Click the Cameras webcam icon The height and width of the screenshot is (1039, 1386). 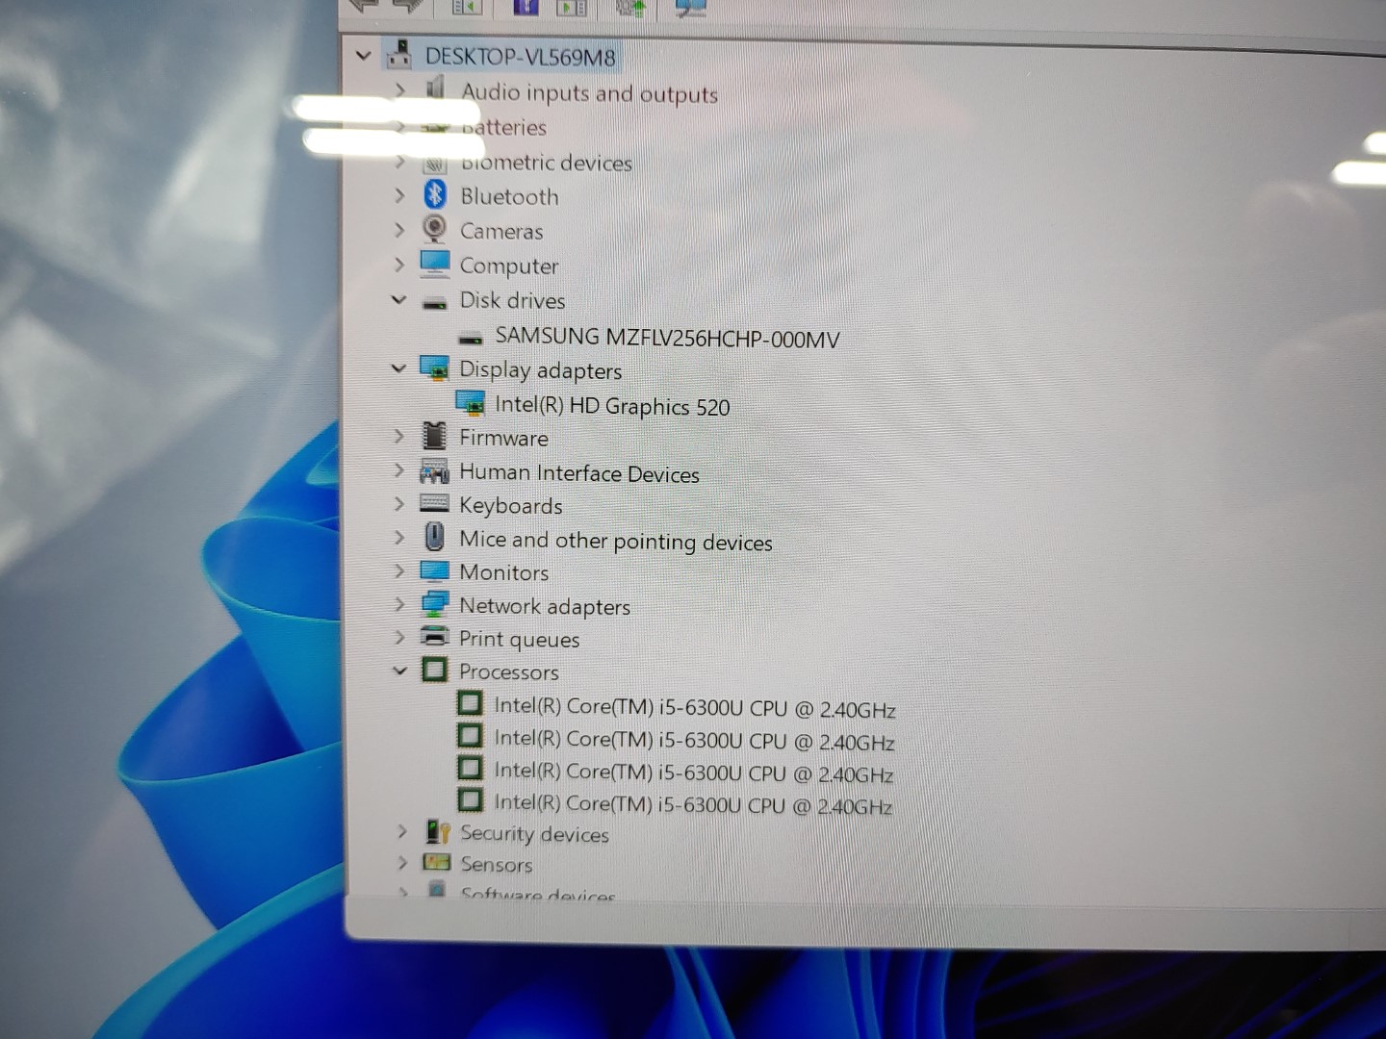[435, 230]
